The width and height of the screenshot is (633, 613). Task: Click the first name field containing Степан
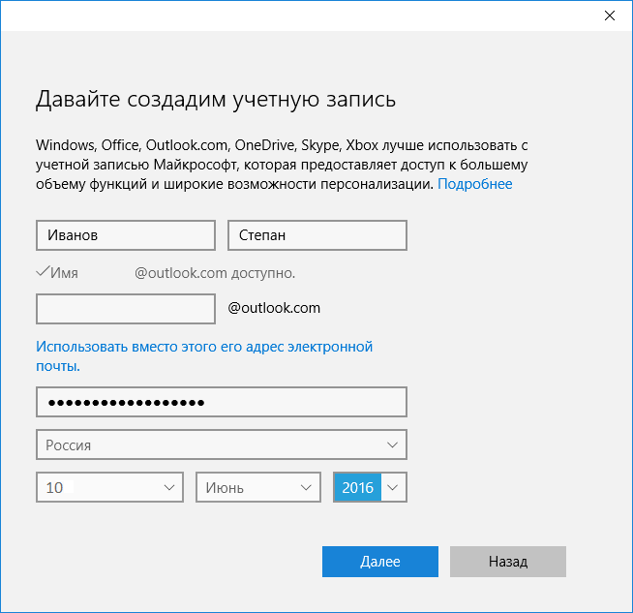[x=316, y=235]
